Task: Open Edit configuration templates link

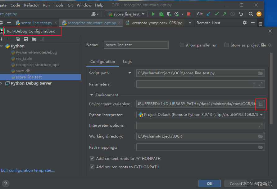Action: [x=28, y=170]
